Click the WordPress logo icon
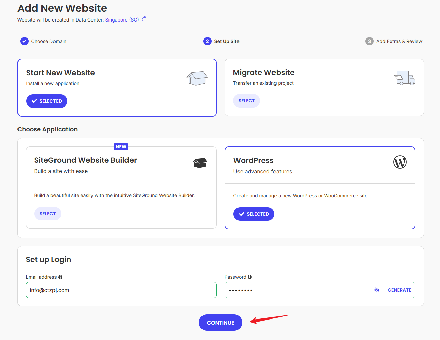This screenshot has width=440, height=340. pos(400,162)
